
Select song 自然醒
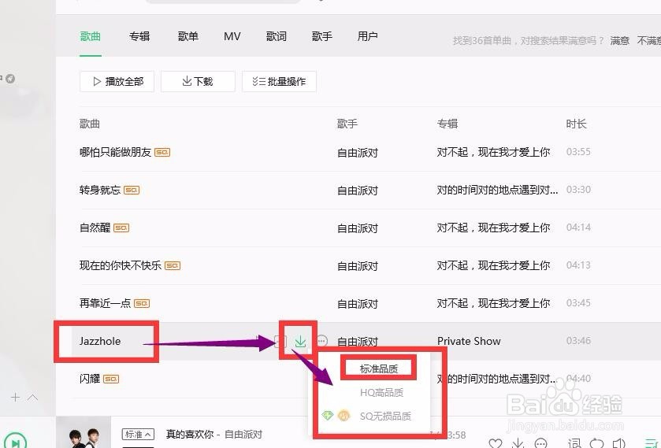click(95, 228)
